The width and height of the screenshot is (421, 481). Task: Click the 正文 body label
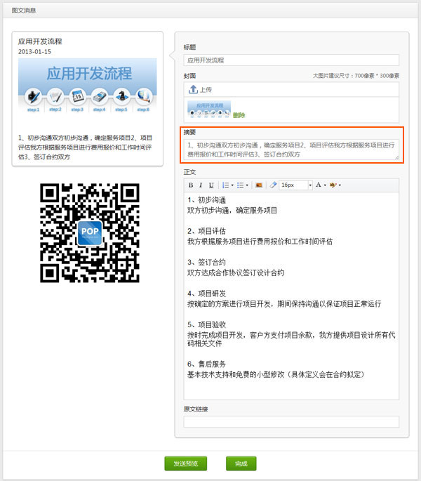click(189, 172)
